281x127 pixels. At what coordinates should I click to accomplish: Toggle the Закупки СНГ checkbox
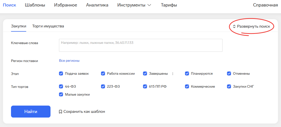229,86
